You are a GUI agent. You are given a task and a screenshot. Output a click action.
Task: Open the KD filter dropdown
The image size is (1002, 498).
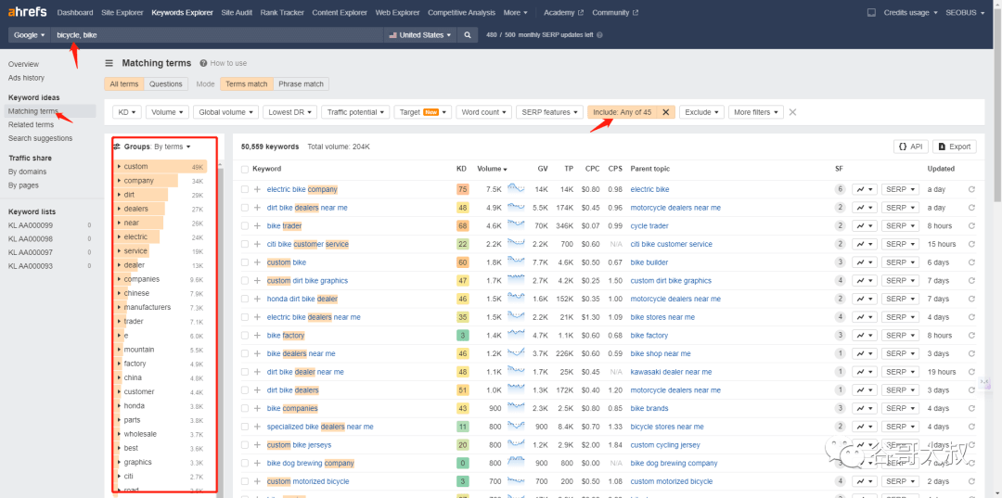(x=126, y=112)
